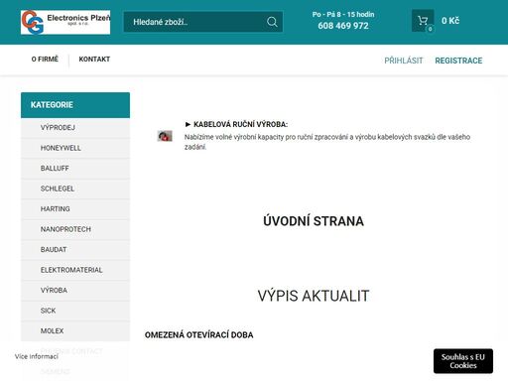Open the Více informací cookie link
Viewport: 508px width, 381px height.
[x=37, y=356]
